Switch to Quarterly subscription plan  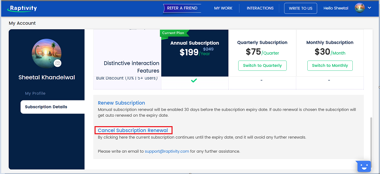pyautogui.click(x=262, y=66)
